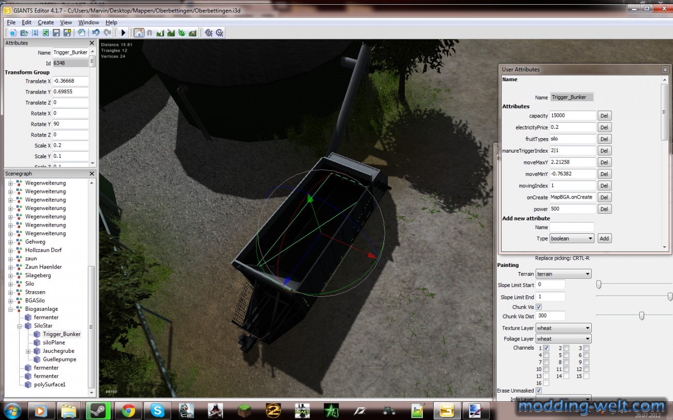Collapse the SiloStar tree node

pyautogui.click(x=20, y=326)
